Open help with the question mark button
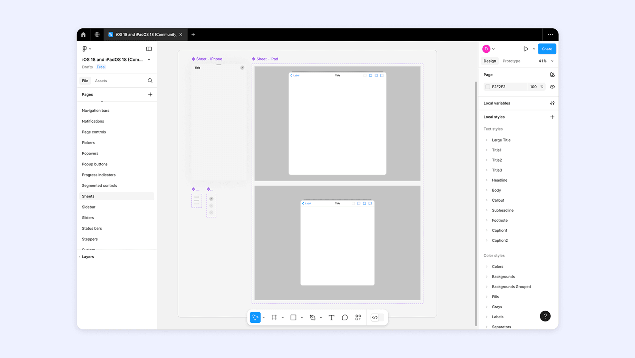The height and width of the screenshot is (358, 635). 545,316
